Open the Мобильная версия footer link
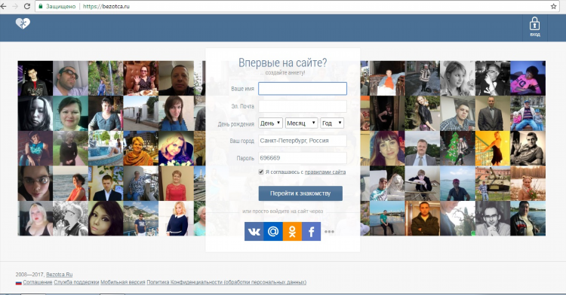 tap(123, 282)
